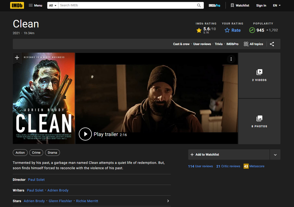Image resolution: width=294 pixels, height=207 pixels.
Task: Click the popularity rank 945
Action: click(260, 30)
